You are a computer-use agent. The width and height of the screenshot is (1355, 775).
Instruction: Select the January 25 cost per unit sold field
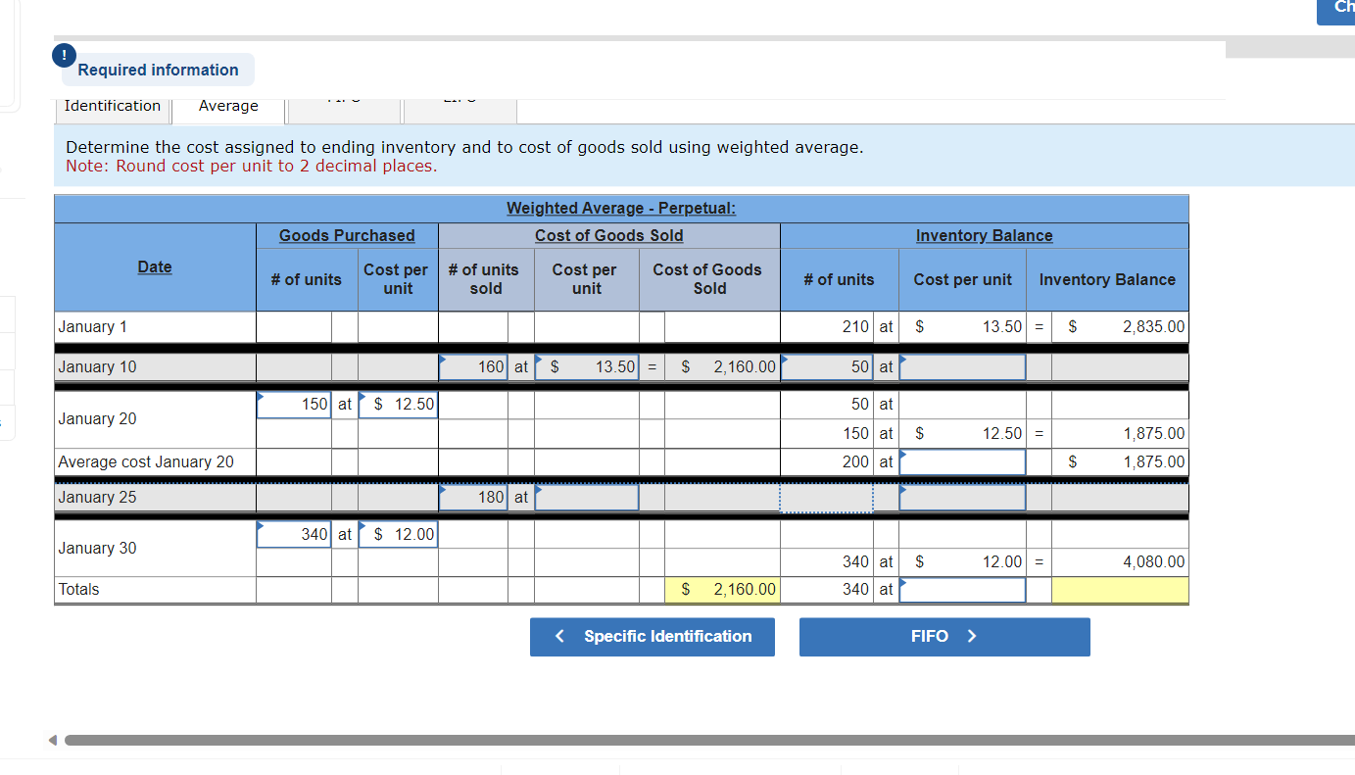pos(586,497)
